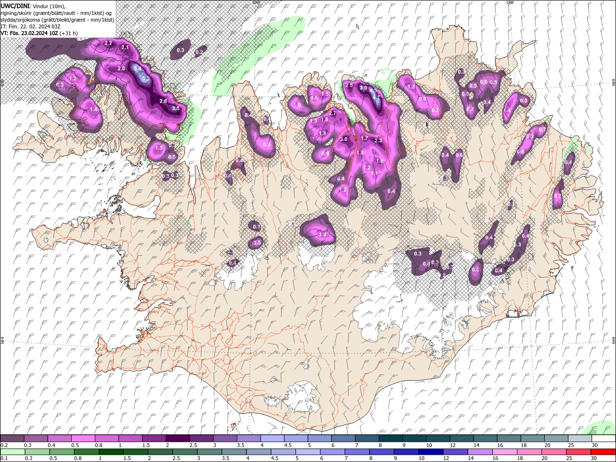Screen dimensions: 616x462
Task: Click the 2.8 snowfall value on the map
Action: click(163, 101)
